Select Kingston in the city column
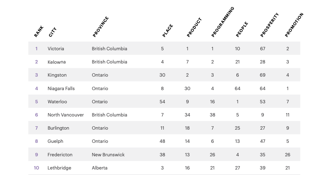 (x=57, y=75)
